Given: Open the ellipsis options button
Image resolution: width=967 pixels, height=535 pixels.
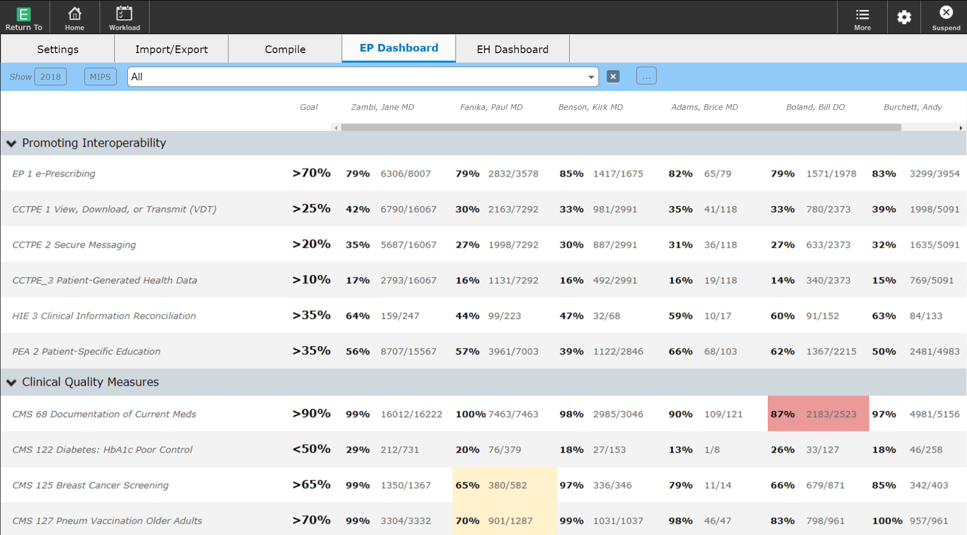Looking at the screenshot, I should click(646, 76).
